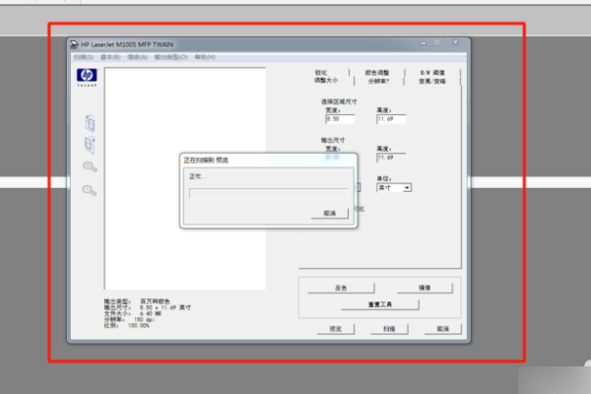Switch to the B/W 阈值 tab

[432, 72]
